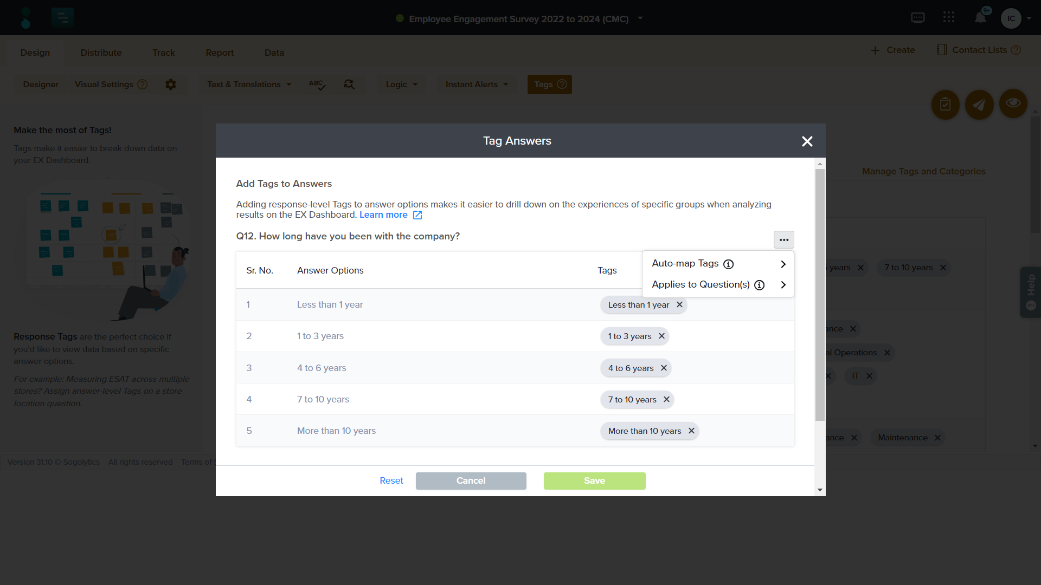Click the Auto-map Tags info icon
The width and height of the screenshot is (1041, 585).
click(728, 264)
